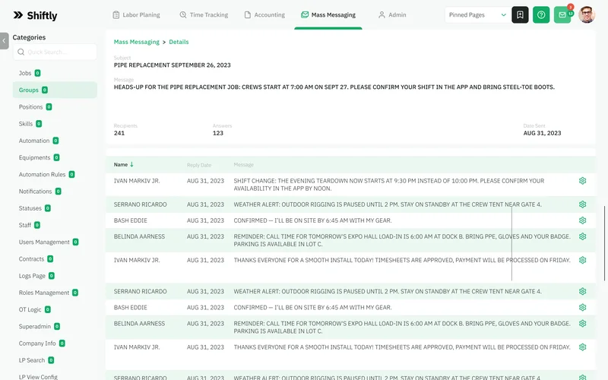Switch to the Labor Planing tab
Screen dimensions: 608x380
tap(136, 14)
